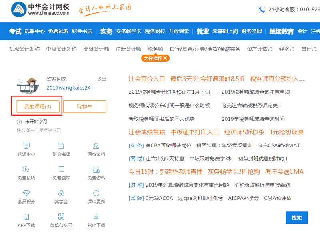Click the 我的课程(3) button
Viewport: 320px width, 234px height.
pyautogui.click(x=38, y=107)
